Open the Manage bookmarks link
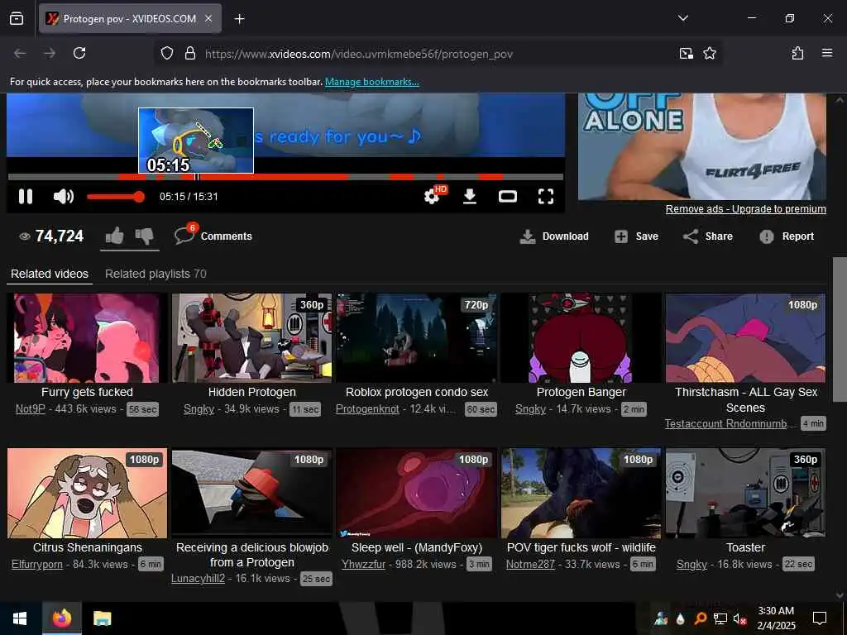Screen dimensions: 847x635 click(371, 82)
